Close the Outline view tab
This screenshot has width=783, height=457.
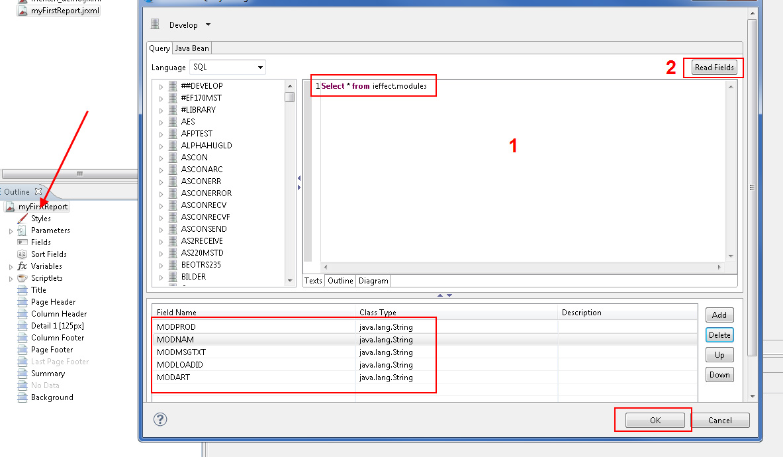point(38,192)
